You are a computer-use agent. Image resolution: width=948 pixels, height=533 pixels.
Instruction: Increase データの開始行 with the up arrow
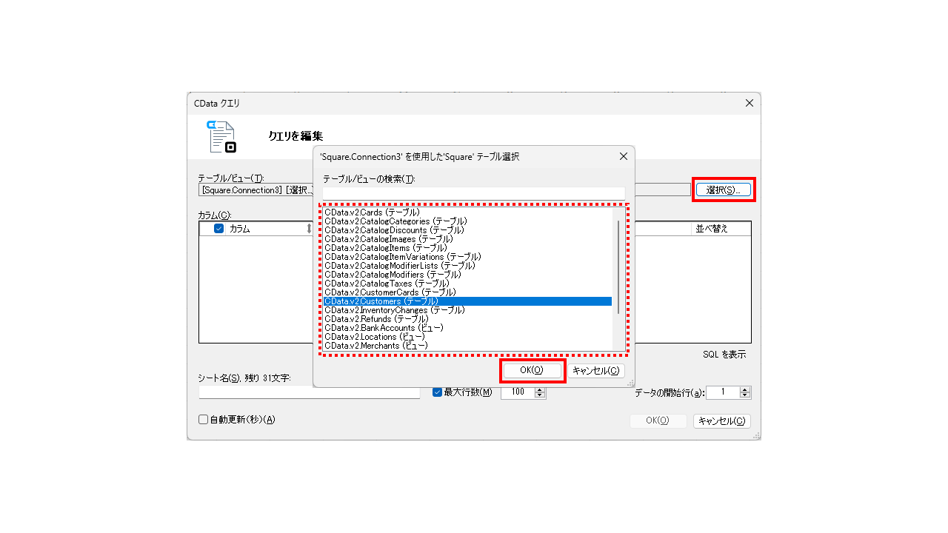(x=745, y=389)
